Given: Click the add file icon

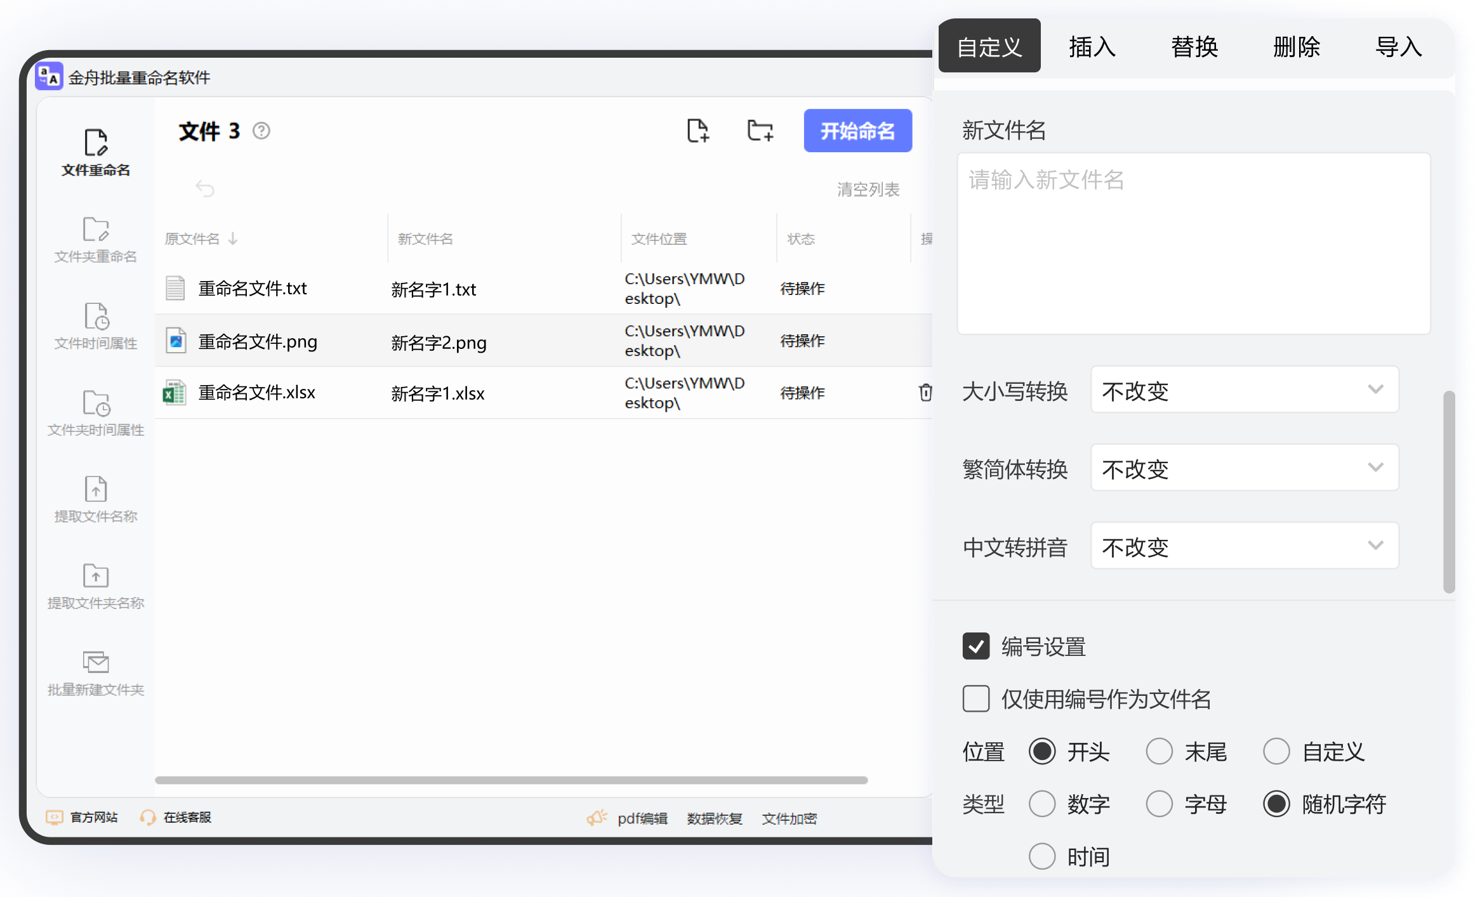Looking at the screenshot, I should [x=698, y=131].
